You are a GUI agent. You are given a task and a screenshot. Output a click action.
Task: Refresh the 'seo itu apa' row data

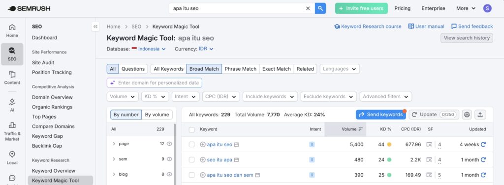[483, 159]
